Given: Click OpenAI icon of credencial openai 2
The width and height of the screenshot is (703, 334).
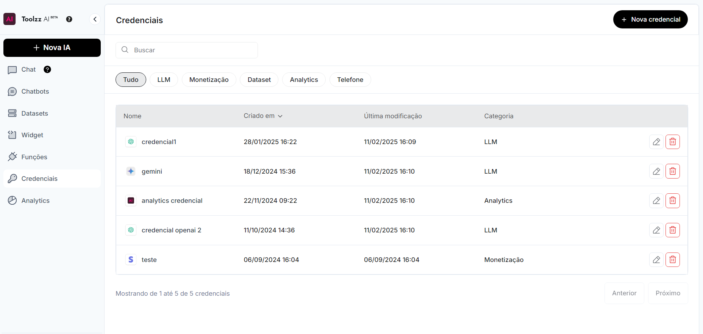Looking at the screenshot, I should click(131, 230).
